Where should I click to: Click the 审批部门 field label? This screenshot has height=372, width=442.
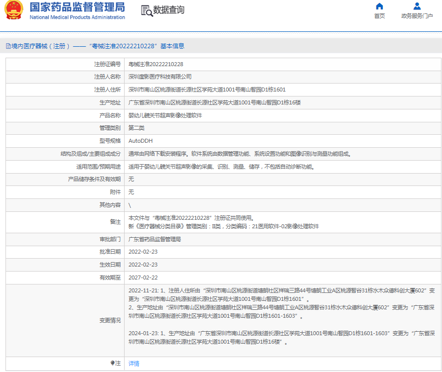[110, 239]
